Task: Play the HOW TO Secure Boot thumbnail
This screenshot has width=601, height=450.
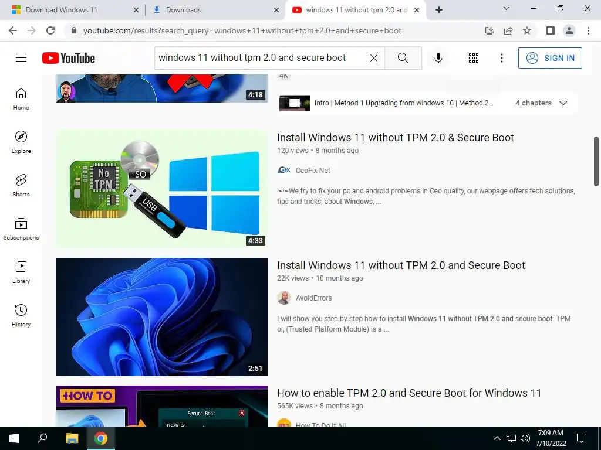Action: [162, 406]
